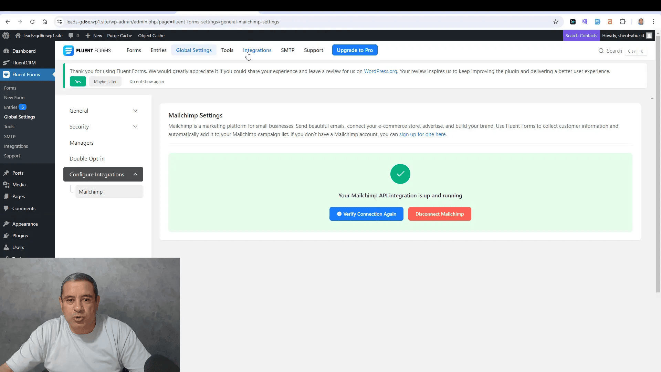Select the Integrations tab in top nav
This screenshot has height=372, width=661.
pos(257,50)
